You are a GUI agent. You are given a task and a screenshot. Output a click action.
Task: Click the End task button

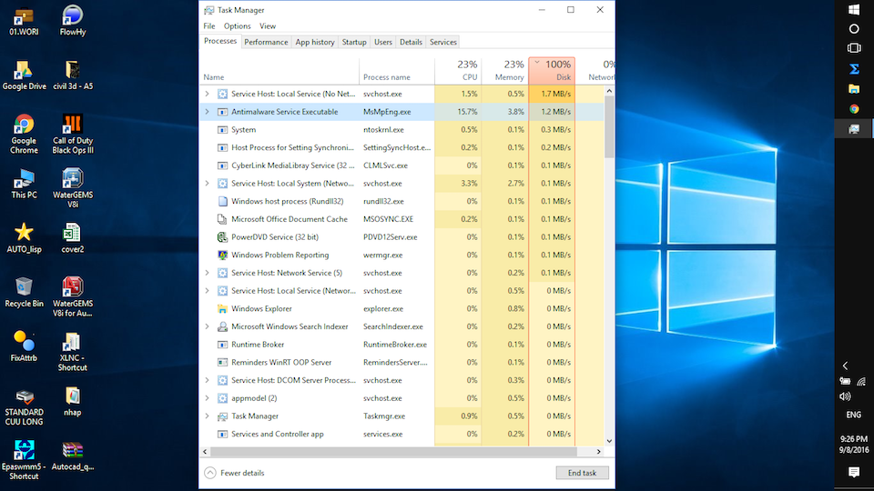(x=582, y=473)
